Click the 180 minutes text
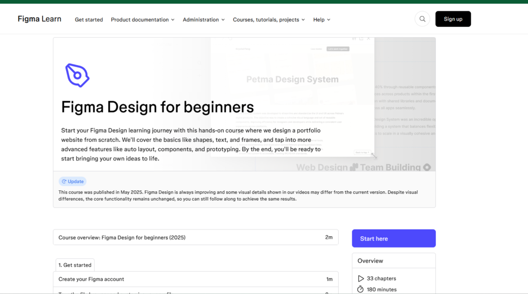 (382, 289)
